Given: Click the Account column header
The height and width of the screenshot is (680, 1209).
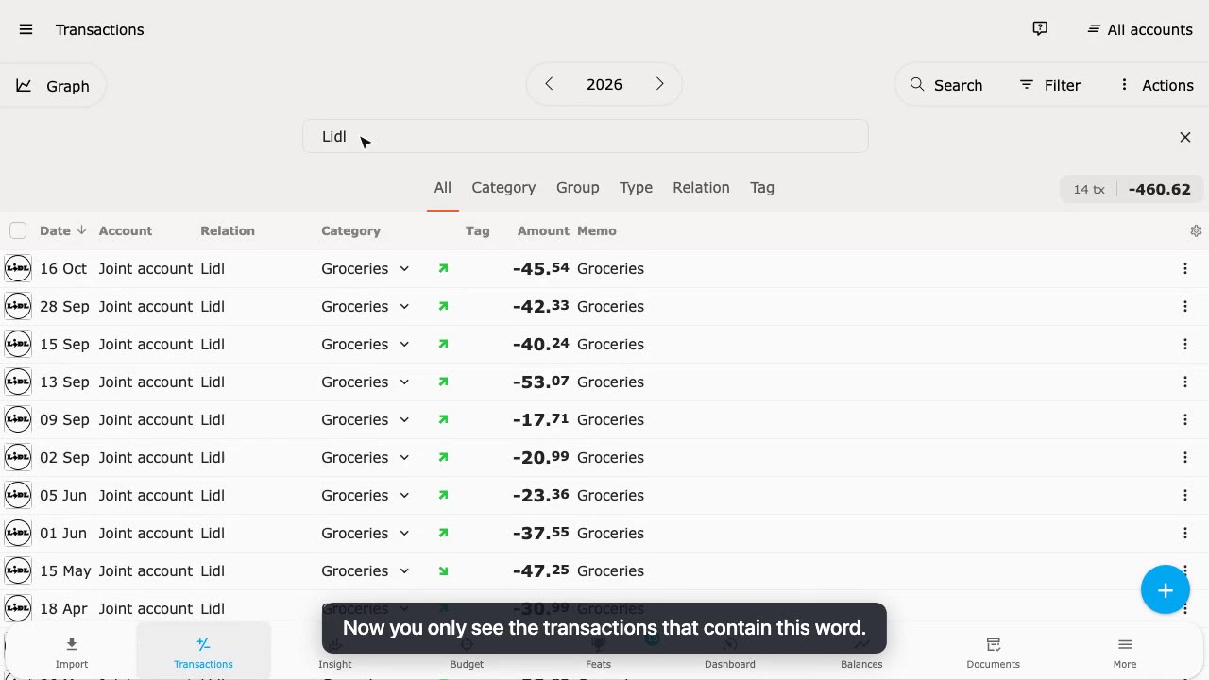Looking at the screenshot, I should click(x=126, y=230).
